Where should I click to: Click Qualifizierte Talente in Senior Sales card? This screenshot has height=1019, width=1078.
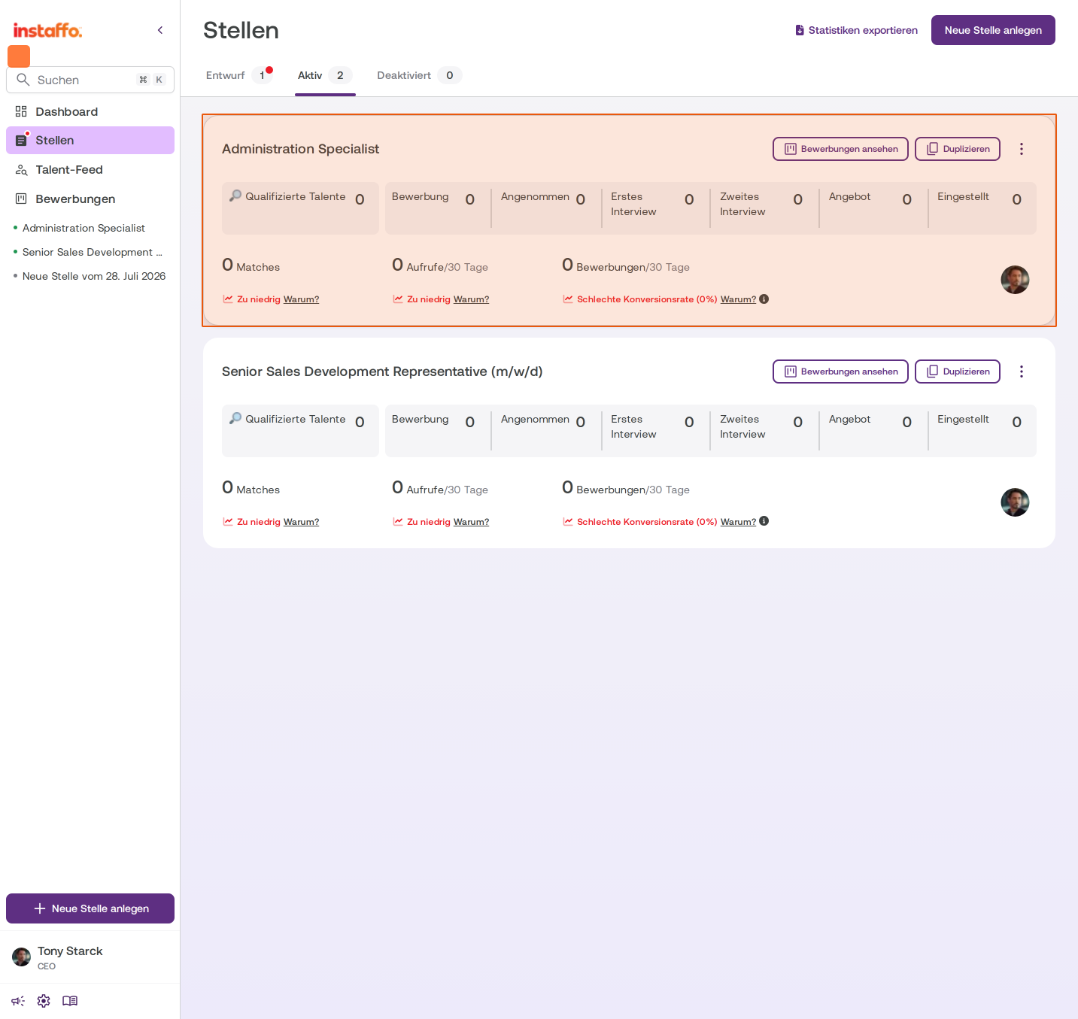(x=300, y=431)
